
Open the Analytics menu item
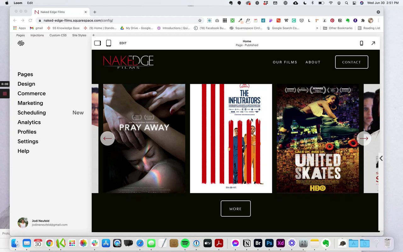(x=29, y=122)
